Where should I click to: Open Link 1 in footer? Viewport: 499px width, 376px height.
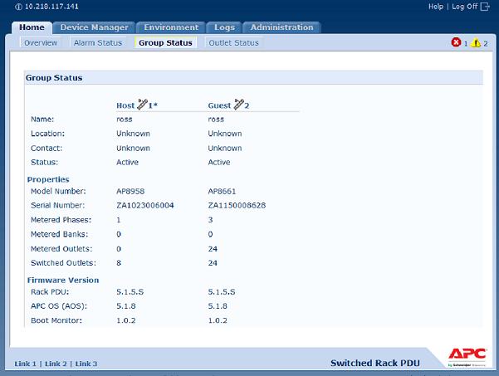tap(26, 364)
